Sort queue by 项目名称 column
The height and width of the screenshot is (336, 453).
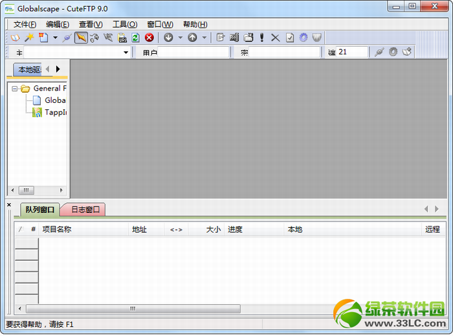click(83, 229)
